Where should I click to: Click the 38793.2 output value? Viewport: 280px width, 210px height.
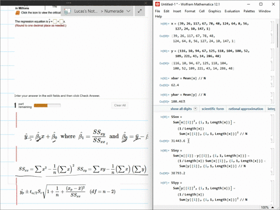tap(178, 173)
